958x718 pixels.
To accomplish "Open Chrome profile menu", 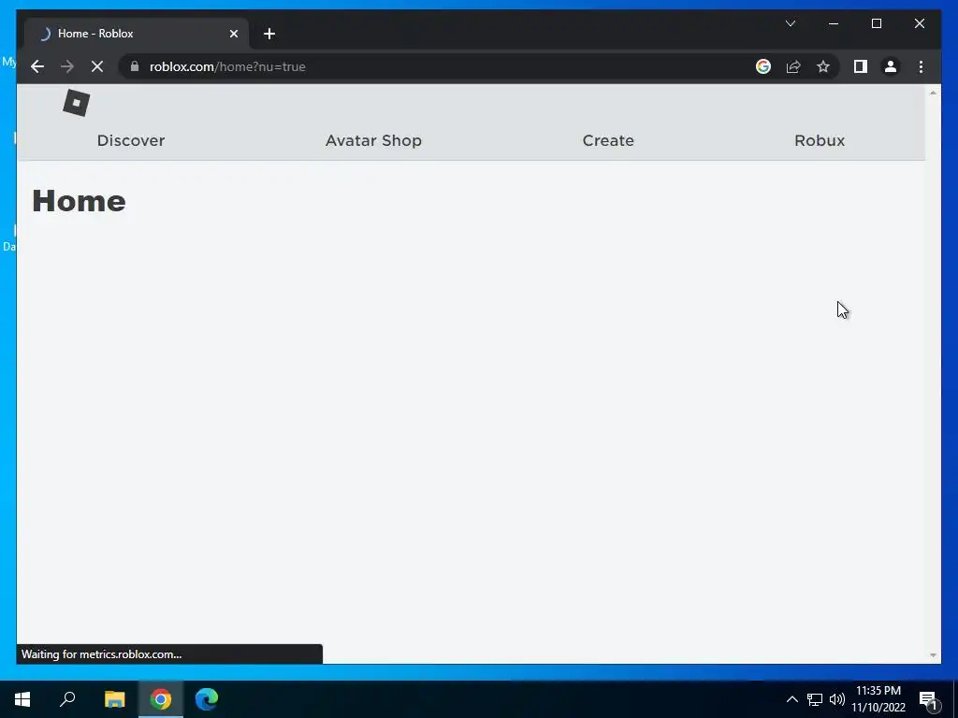I will pyautogui.click(x=891, y=66).
